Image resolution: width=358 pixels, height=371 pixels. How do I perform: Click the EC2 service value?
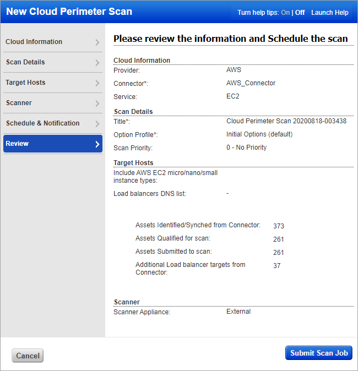click(x=233, y=96)
